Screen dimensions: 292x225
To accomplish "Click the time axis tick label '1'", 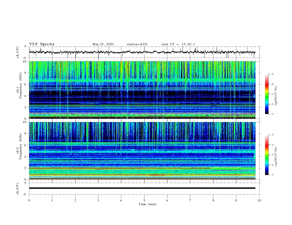I will (52, 200).
